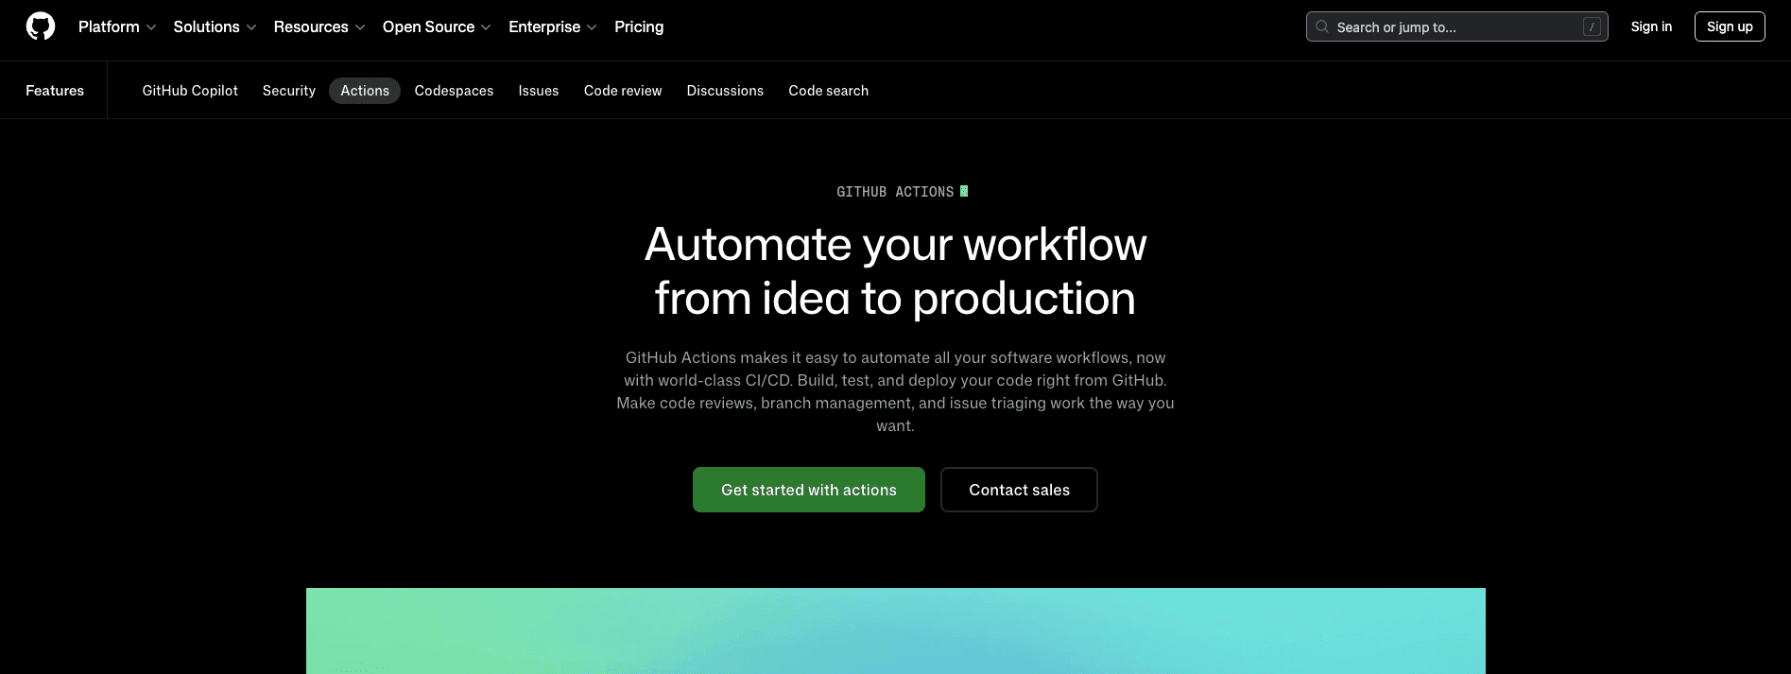1791x674 pixels.
Task: Open the Platform dropdown menu
Action: tap(117, 26)
